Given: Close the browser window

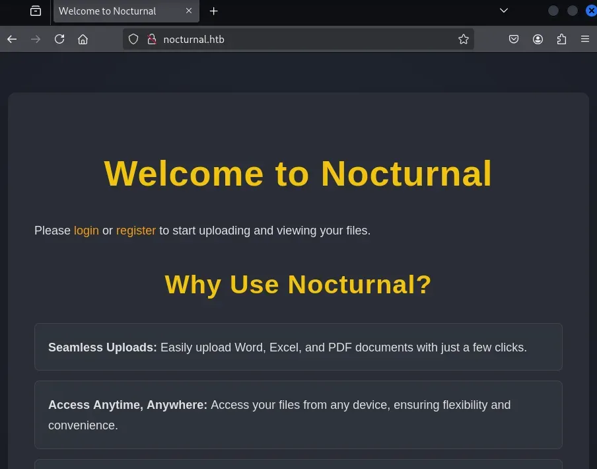Looking at the screenshot, I should click(591, 11).
